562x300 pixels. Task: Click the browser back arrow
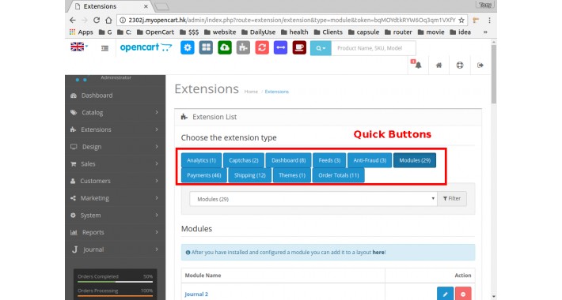point(72,20)
